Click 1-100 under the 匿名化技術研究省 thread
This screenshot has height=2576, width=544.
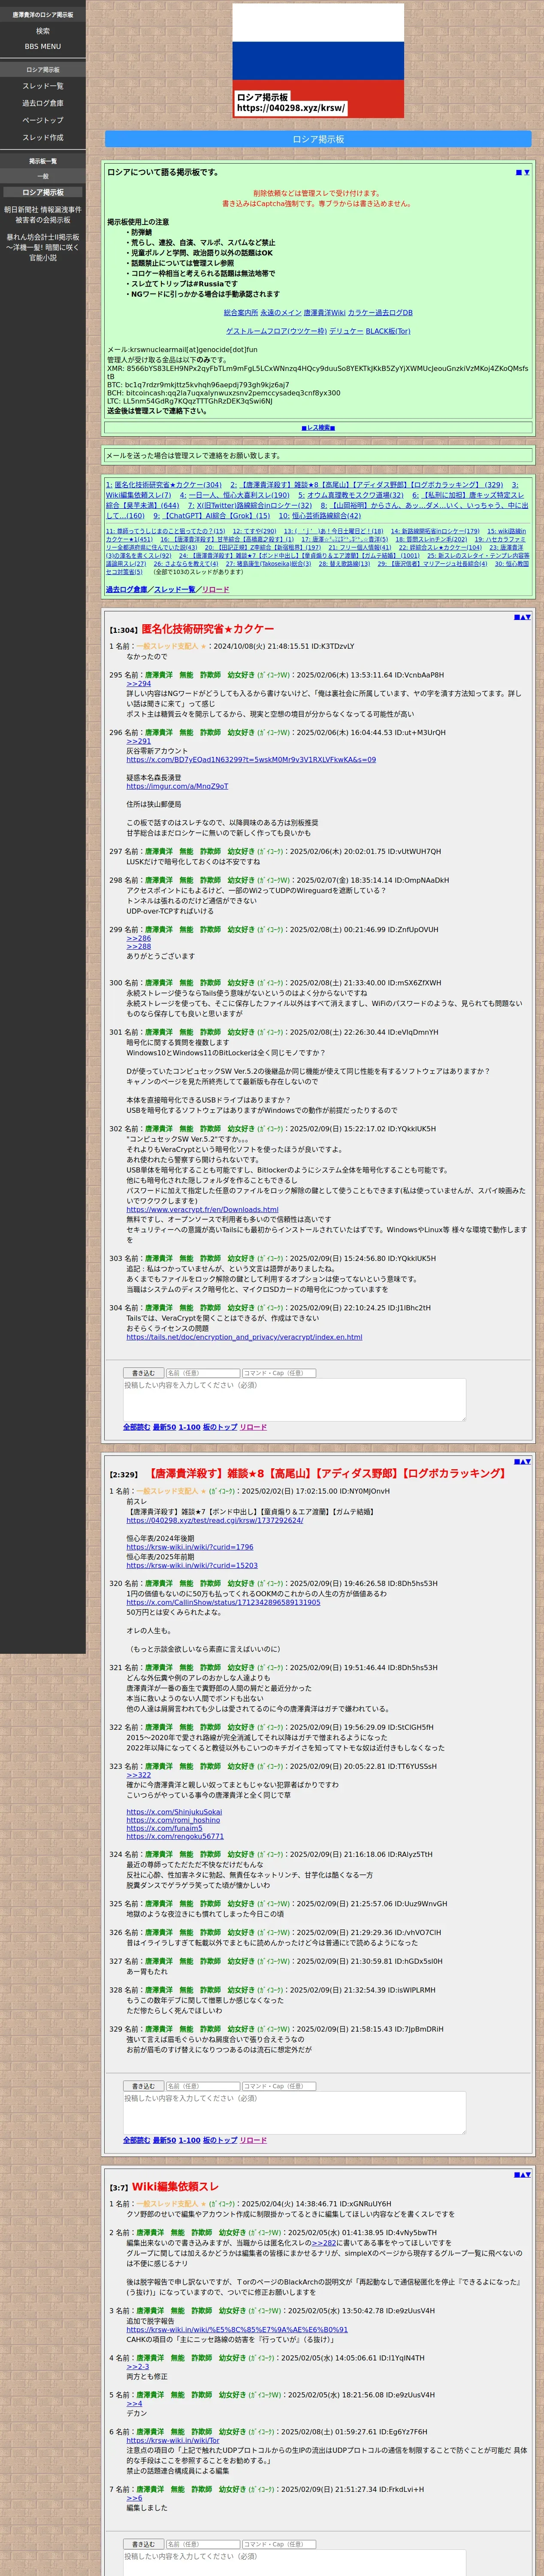[189, 1427]
